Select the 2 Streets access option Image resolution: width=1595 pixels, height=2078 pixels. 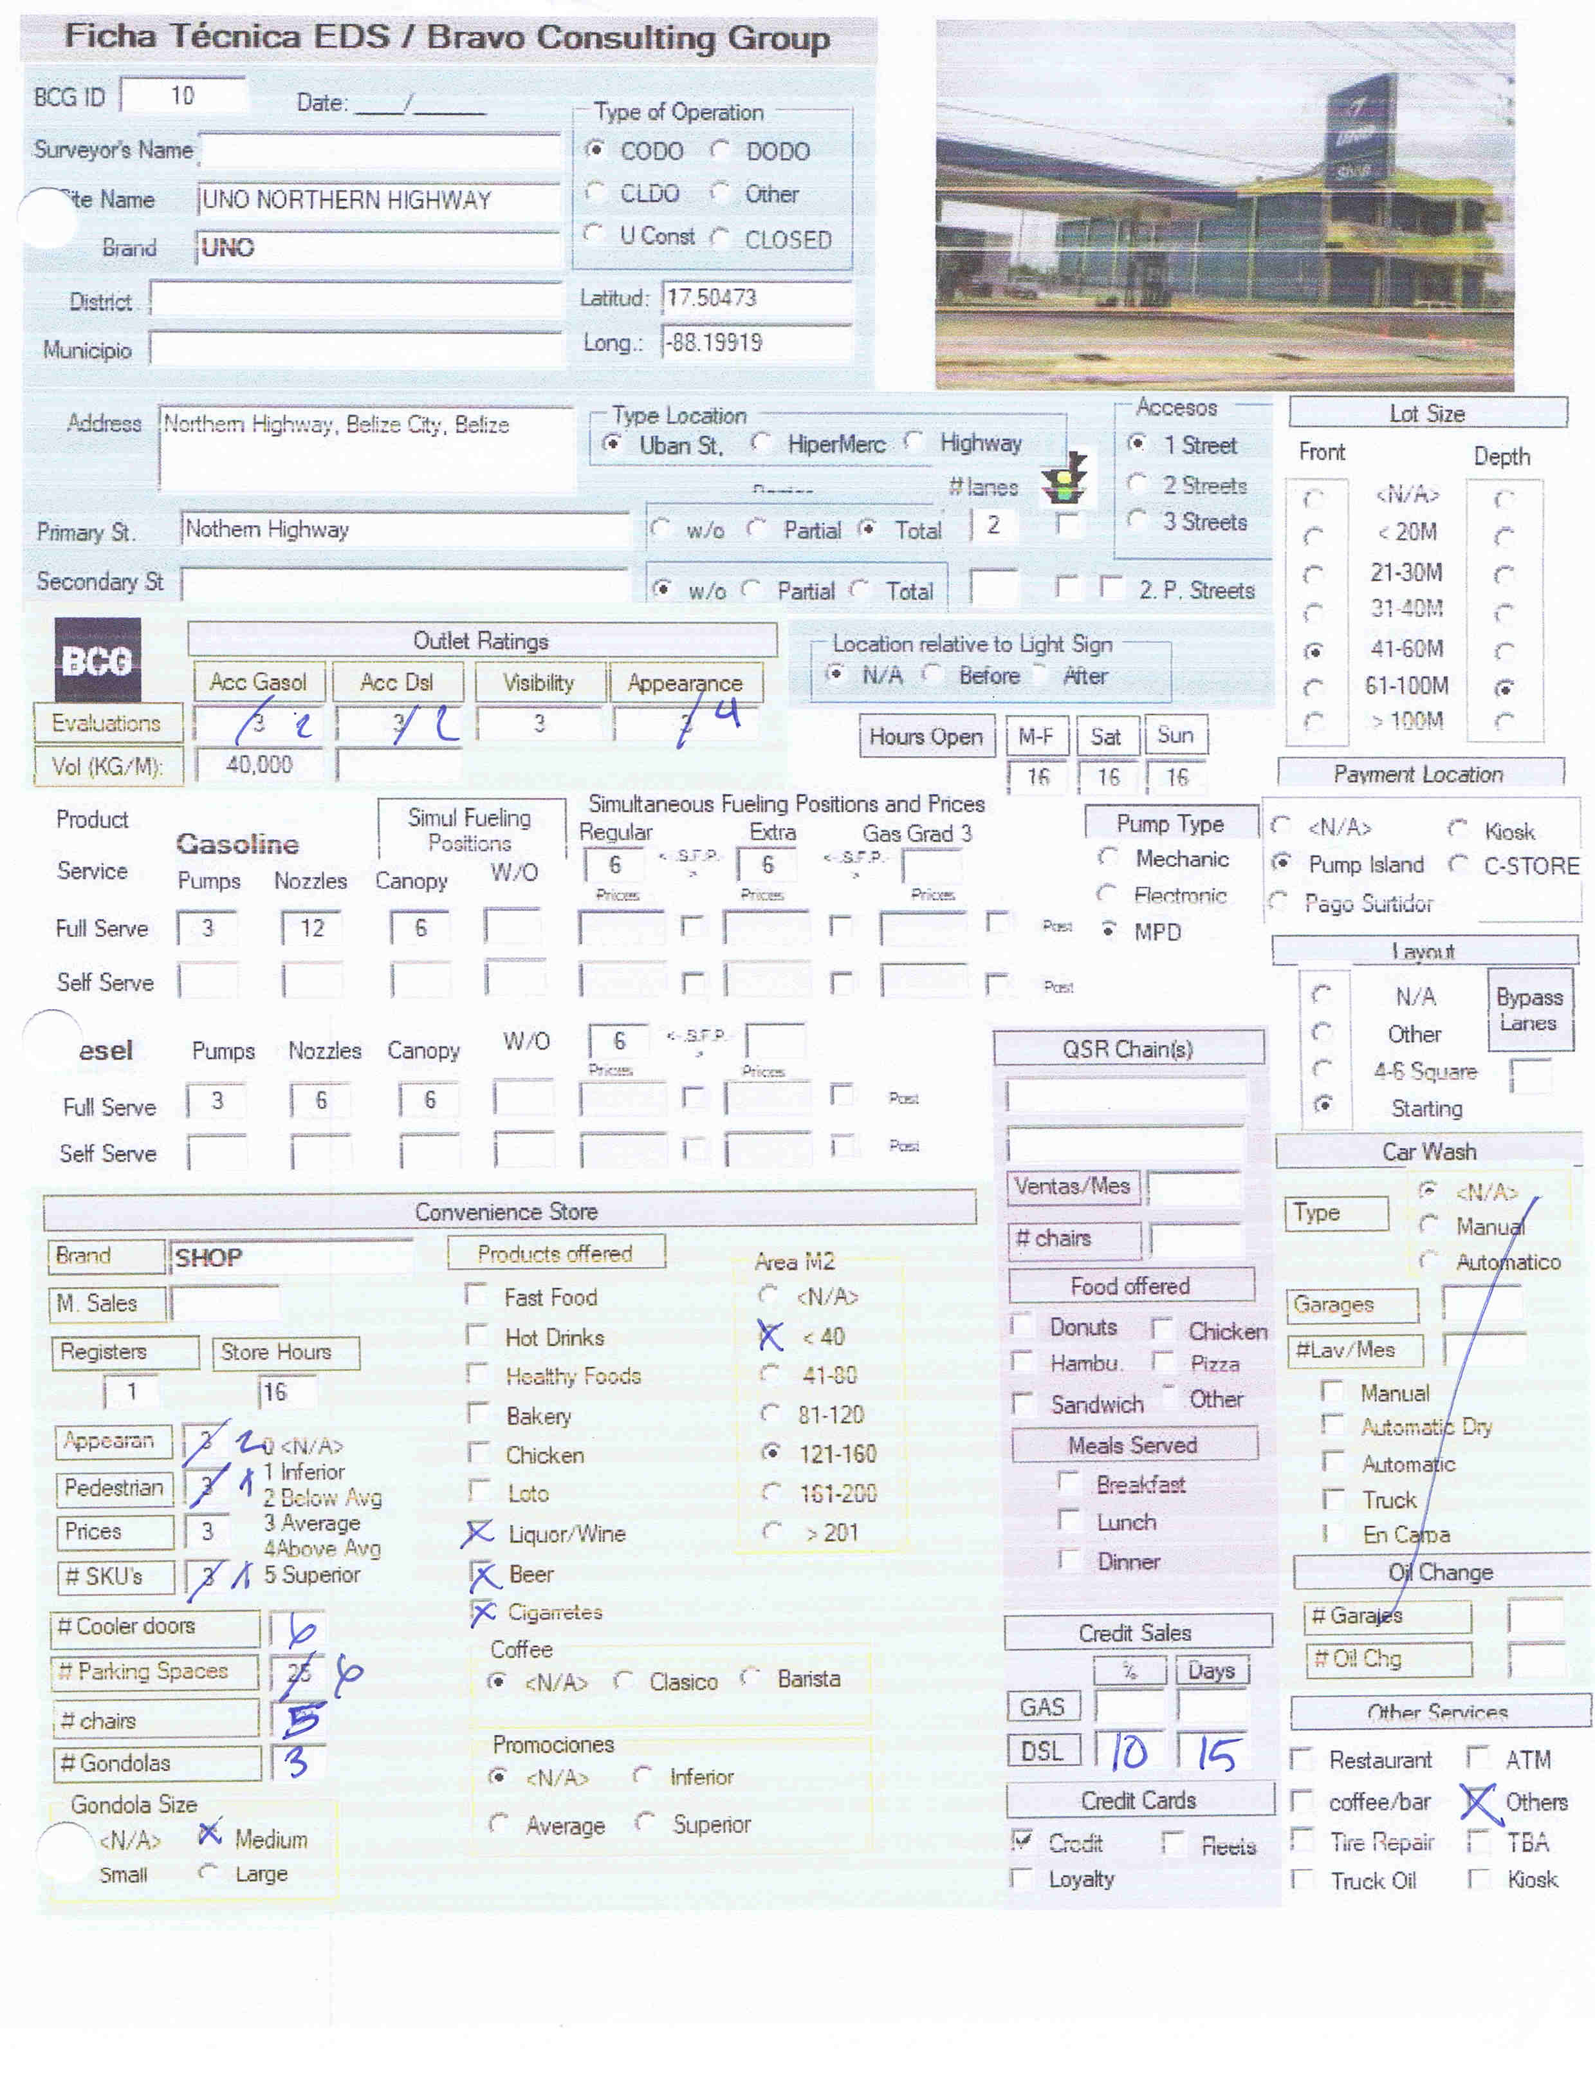pyautogui.click(x=1138, y=483)
